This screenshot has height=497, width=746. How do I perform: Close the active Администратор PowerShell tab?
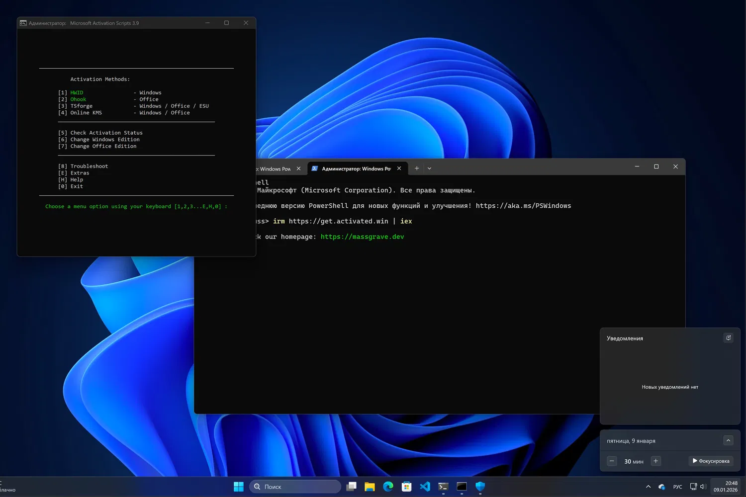tap(399, 168)
